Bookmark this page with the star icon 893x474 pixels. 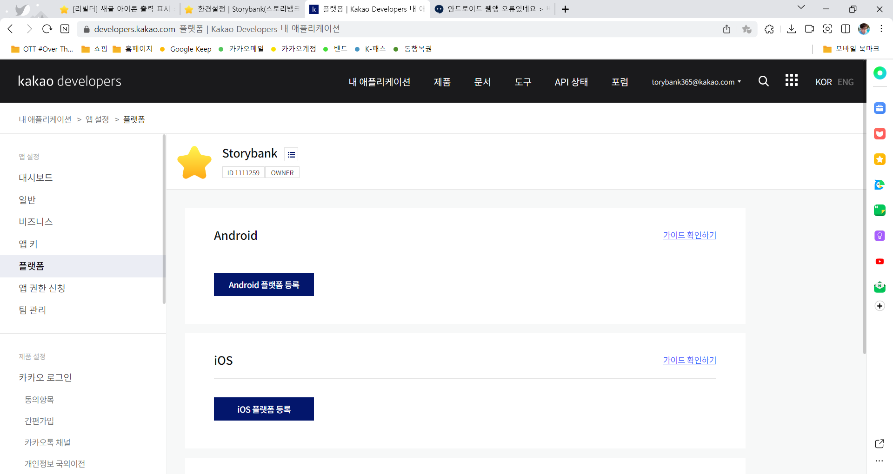(747, 29)
